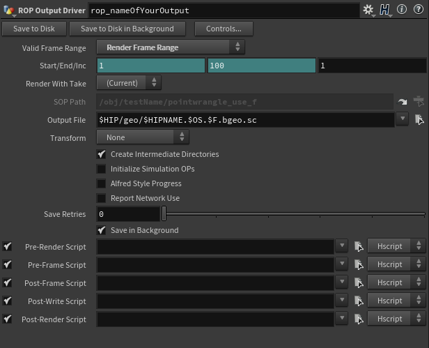This screenshot has width=429, height=348.
Task: Open the Valid Frame Range dropdown
Action: [171, 47]
